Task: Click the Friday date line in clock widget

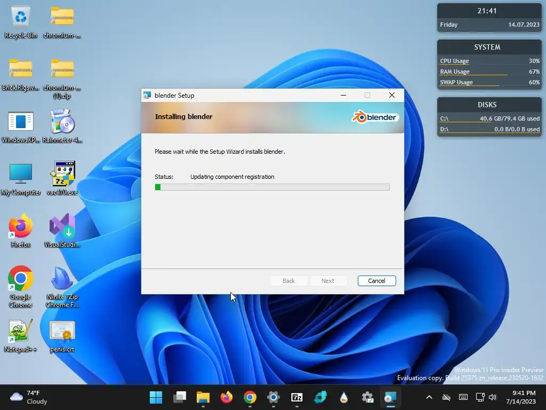Action: 489,25
